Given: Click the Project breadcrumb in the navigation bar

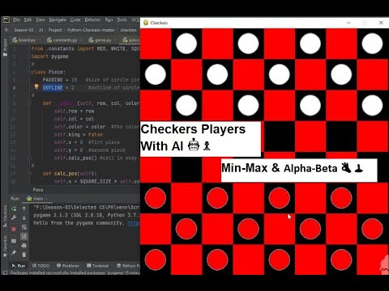Looking at the screenshot, I should click(55, 30).
